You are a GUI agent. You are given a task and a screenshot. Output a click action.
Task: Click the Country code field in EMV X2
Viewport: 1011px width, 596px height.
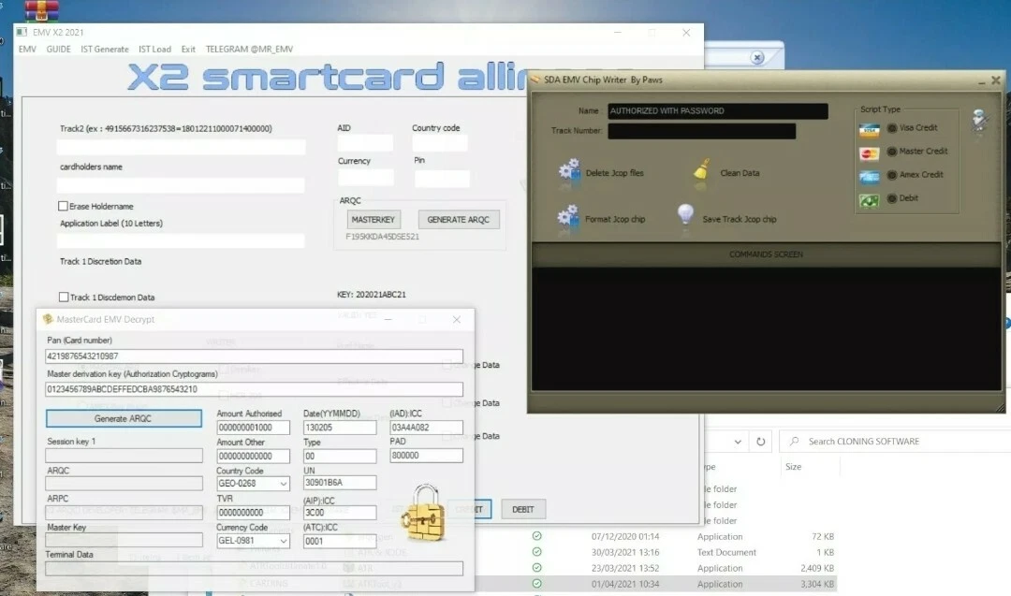pyautogui.click(x=440, y=143)
